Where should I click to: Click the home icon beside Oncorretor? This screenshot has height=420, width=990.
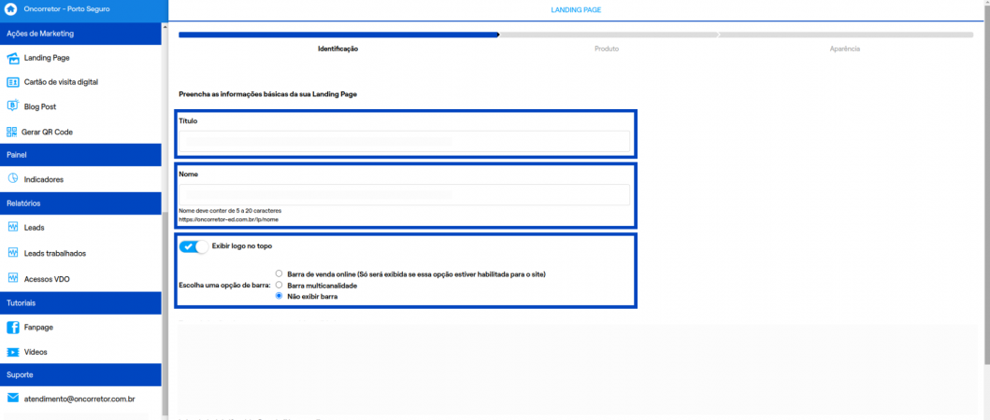[x=10, y=9]
